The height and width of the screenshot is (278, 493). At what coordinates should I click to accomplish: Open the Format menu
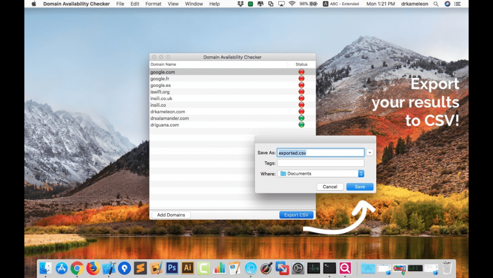153,4
